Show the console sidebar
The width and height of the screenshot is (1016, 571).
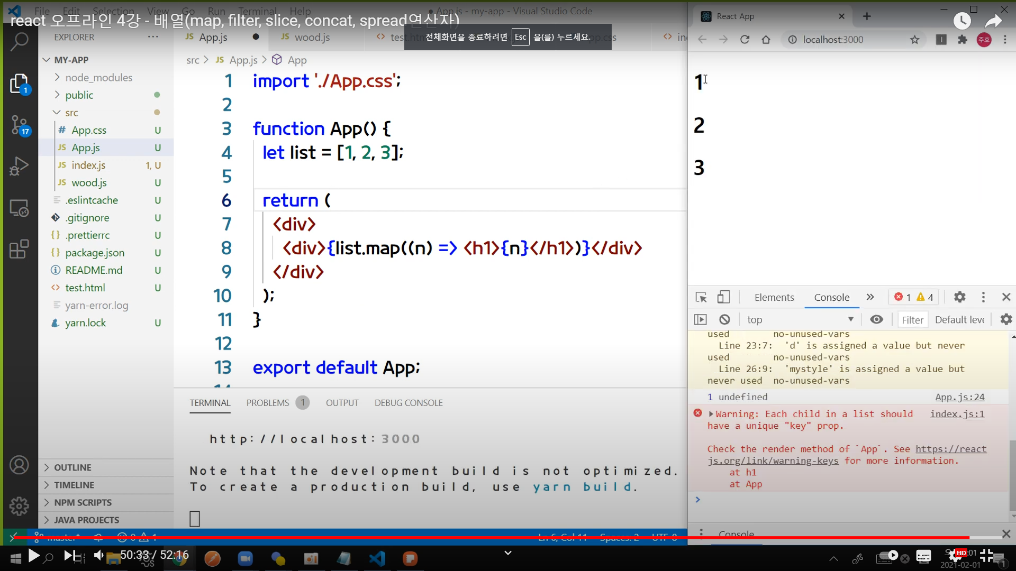700,319
